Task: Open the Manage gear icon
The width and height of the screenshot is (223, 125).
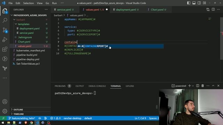Action: [5, 111]
